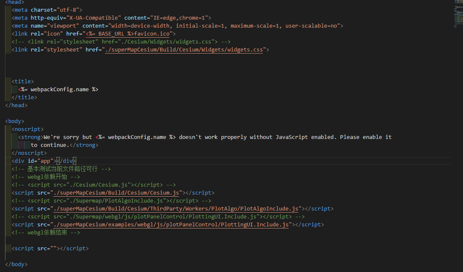Click the div id="app" line
463x272 pixels.
tap(44, 161)
